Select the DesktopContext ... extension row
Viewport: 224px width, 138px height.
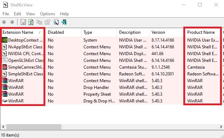point(25,40)
